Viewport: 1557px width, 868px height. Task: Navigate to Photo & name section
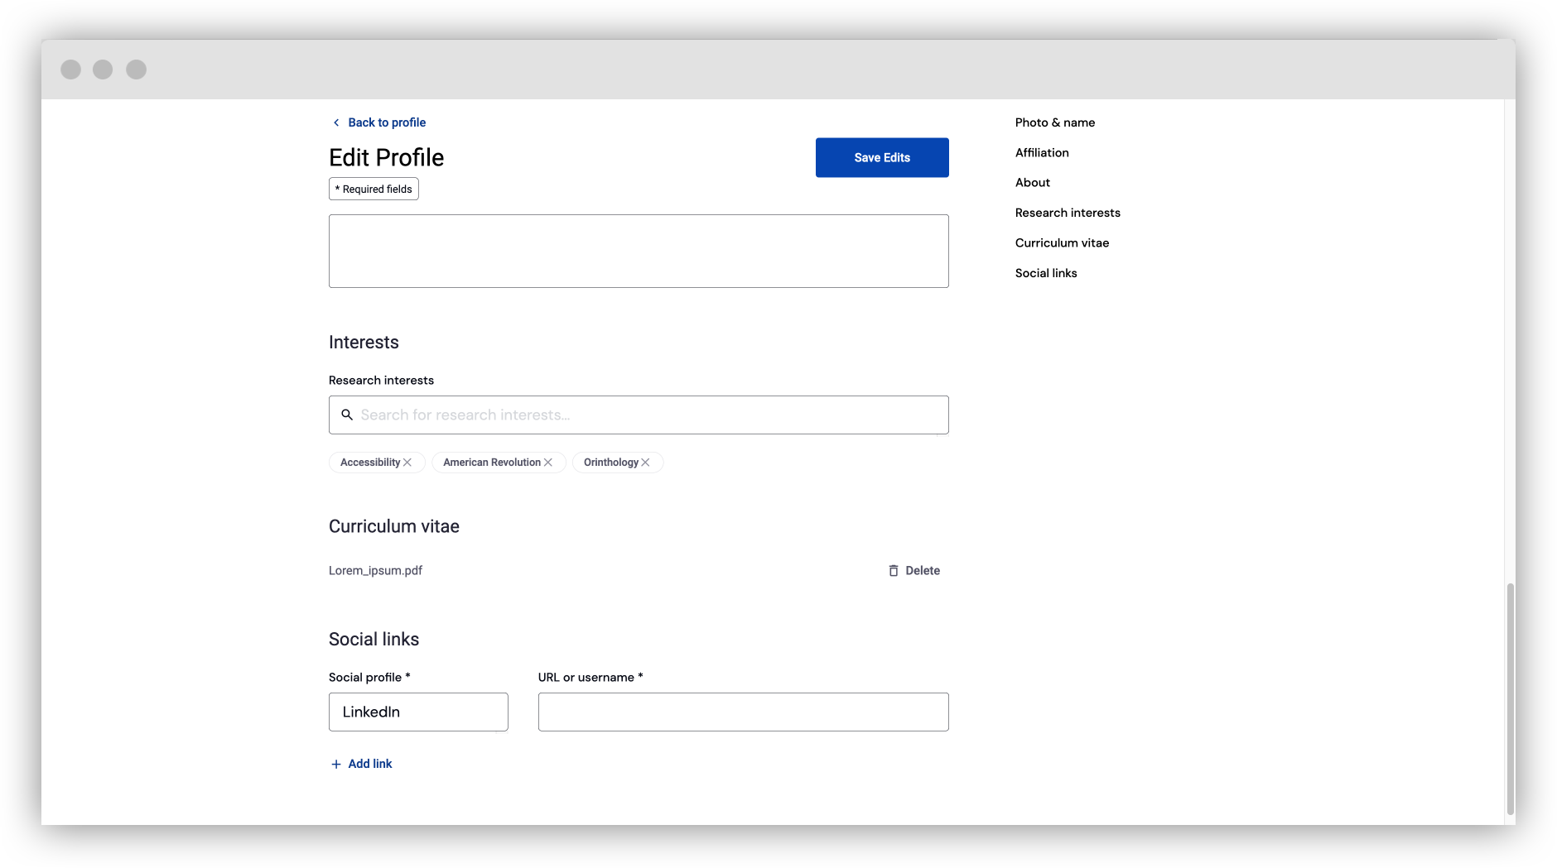(x=1055, y=122)
